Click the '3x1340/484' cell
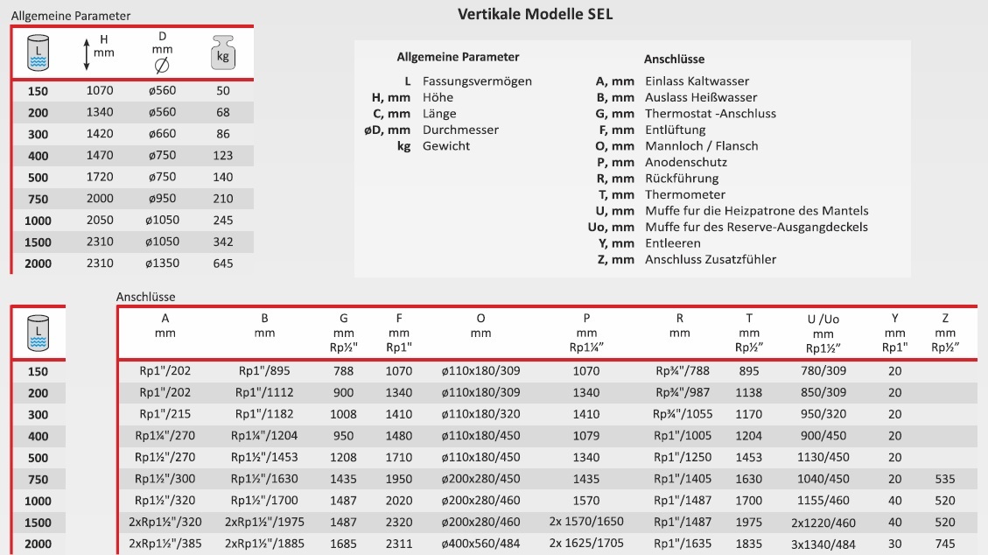This screenshot has width=988, height=555. [823, 544]
